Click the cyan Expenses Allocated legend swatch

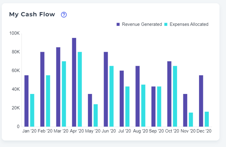point(166,24)
